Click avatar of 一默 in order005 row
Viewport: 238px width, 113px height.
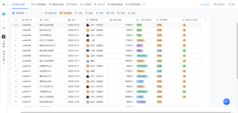point(88,40)
